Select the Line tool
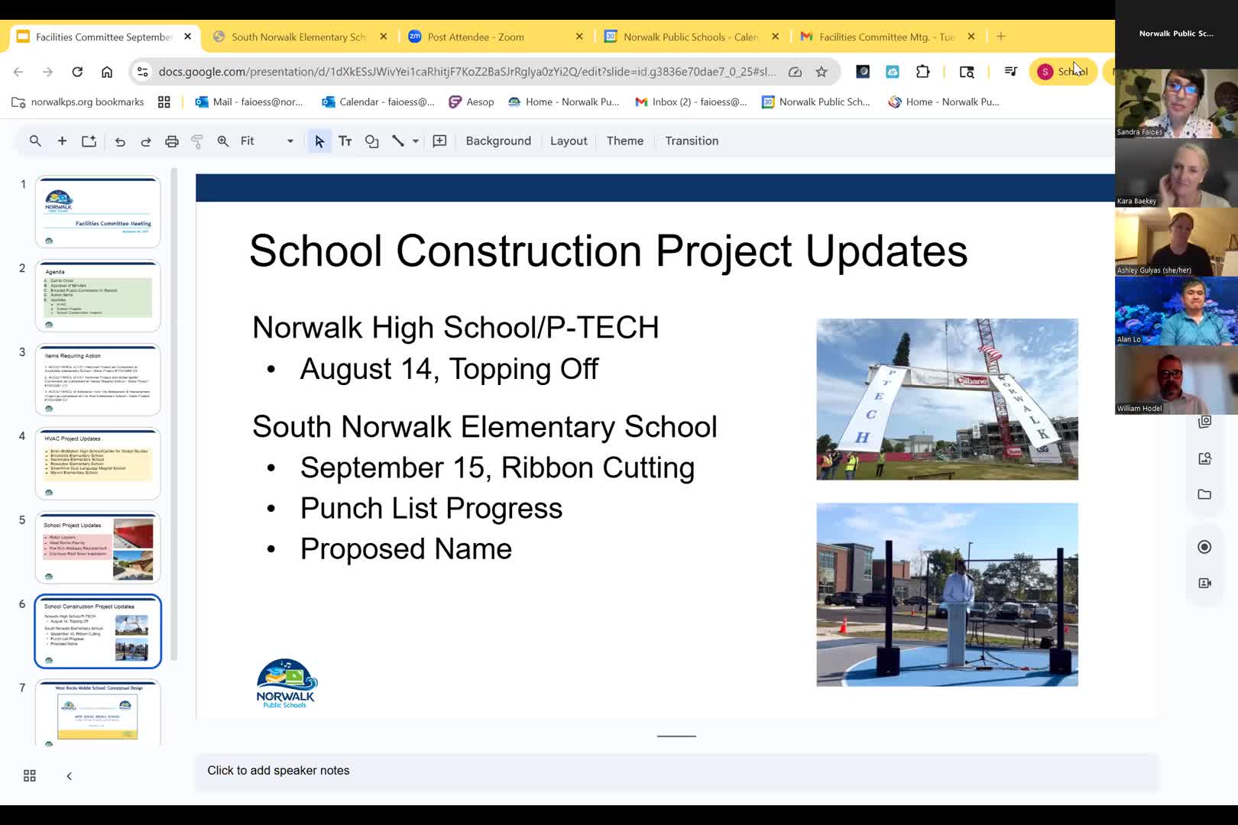The height and width of the screenshot is (825, 1238). pos(398,141)
